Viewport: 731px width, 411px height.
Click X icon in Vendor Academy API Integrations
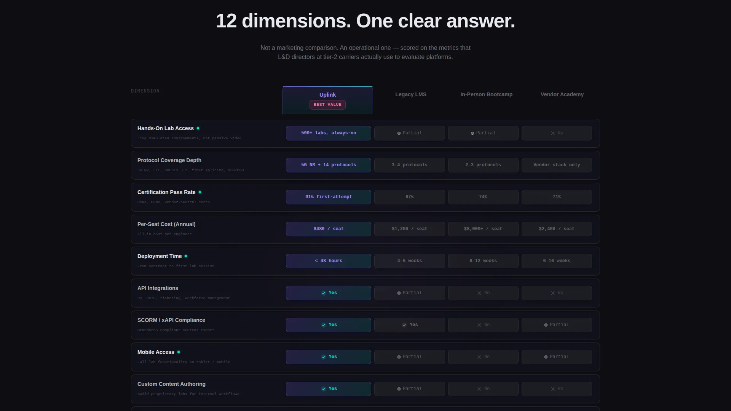click(x=553, y=293)
